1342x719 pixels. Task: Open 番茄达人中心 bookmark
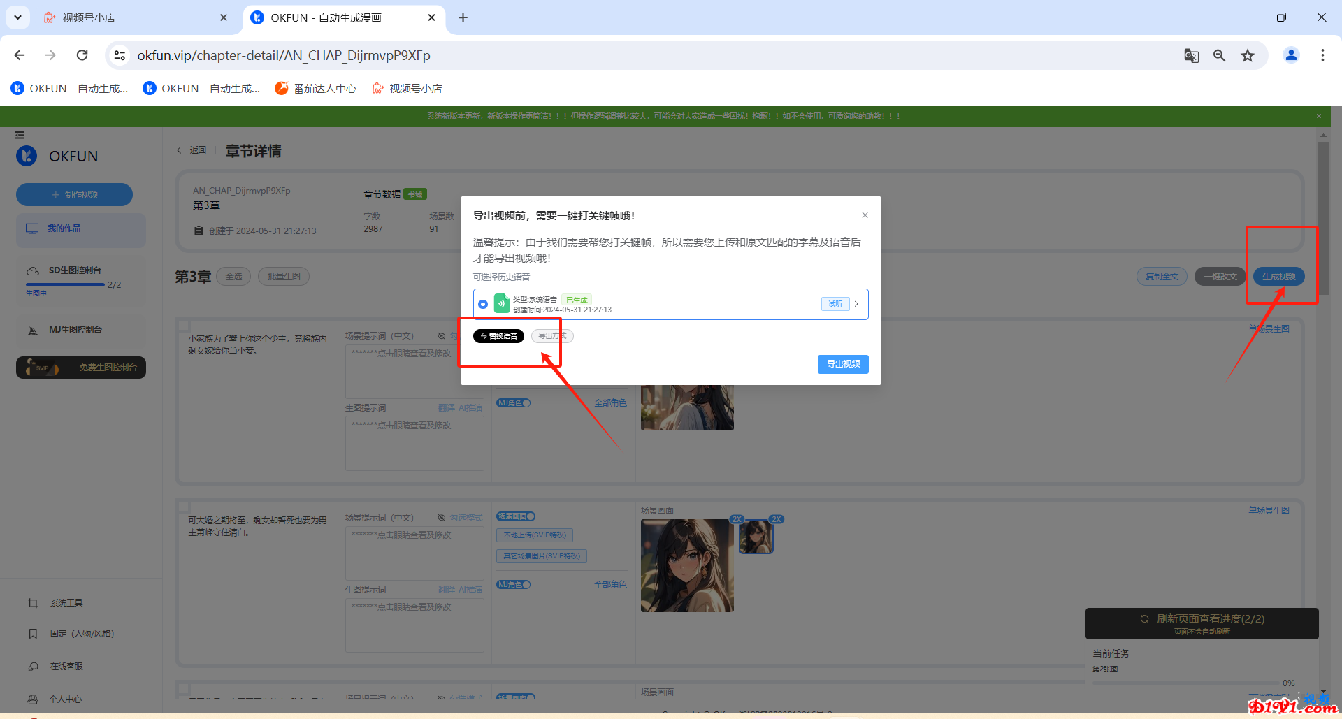coord(316,88)
